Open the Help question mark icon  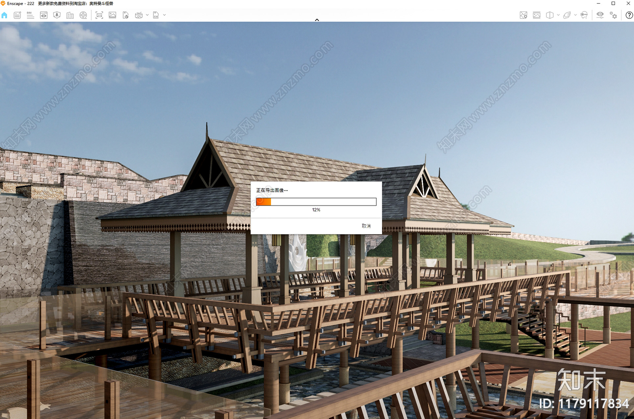(x=629, y=15)
